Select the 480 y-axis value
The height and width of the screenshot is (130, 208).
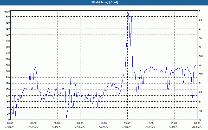[8, 23]
